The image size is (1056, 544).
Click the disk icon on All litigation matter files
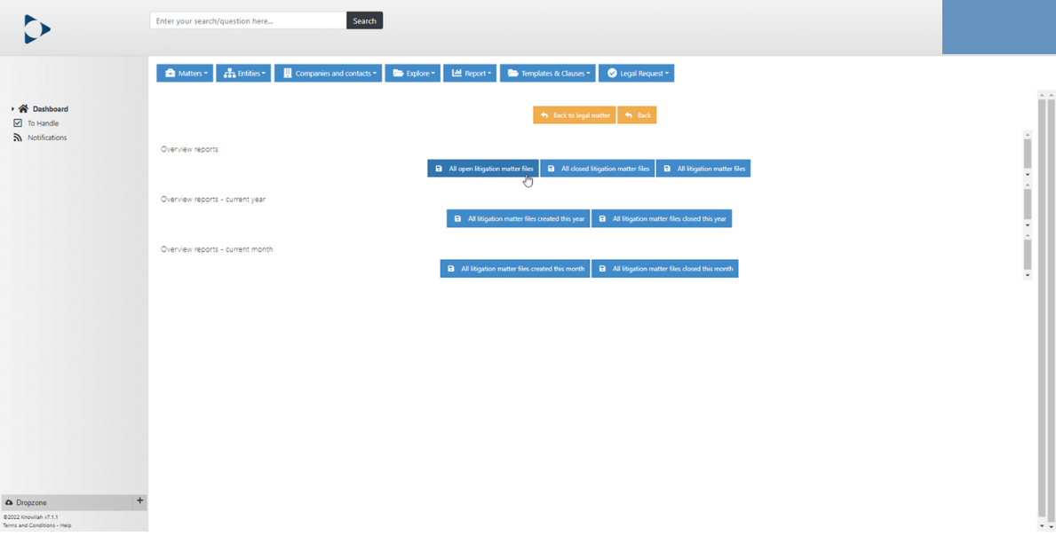click(666, 168)
